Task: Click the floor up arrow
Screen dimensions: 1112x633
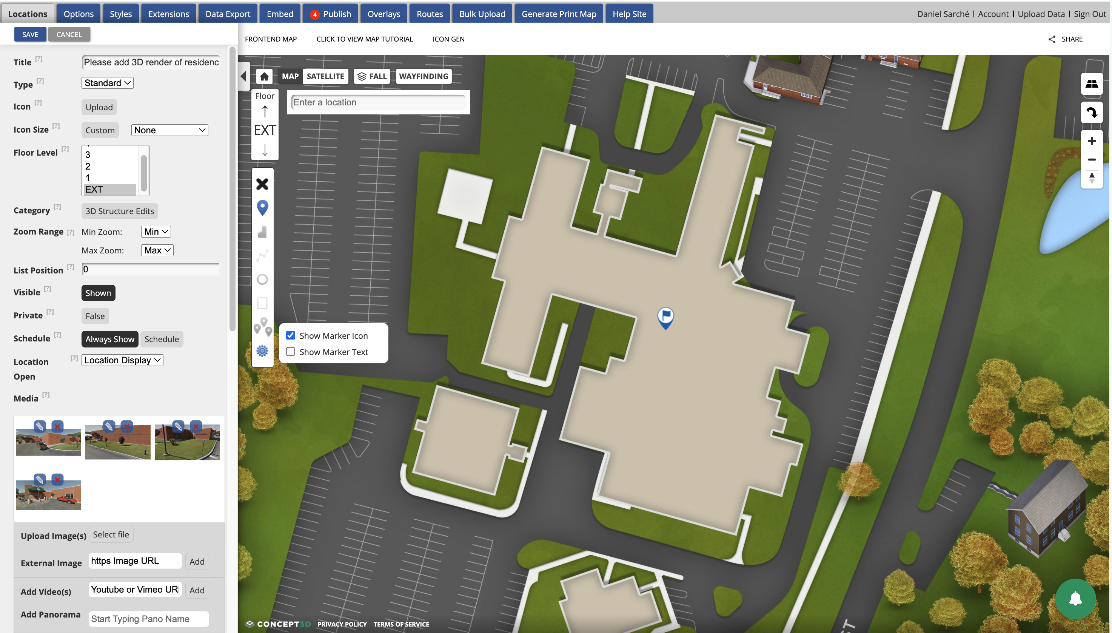Action: tap(265, 112)
